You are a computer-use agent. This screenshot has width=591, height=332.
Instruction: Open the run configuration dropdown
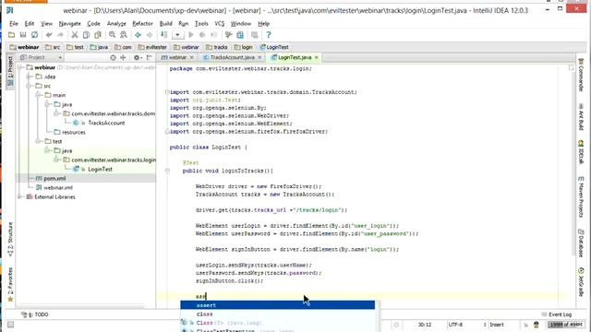click(177, 35)
